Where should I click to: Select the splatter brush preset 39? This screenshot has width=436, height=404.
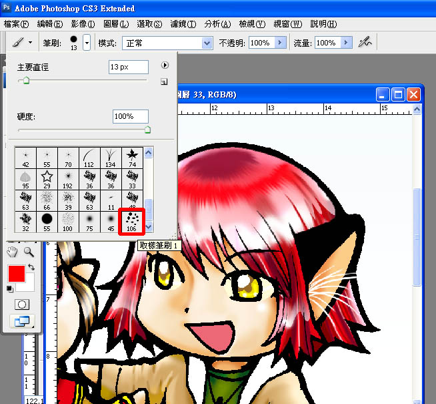point(69,200)
